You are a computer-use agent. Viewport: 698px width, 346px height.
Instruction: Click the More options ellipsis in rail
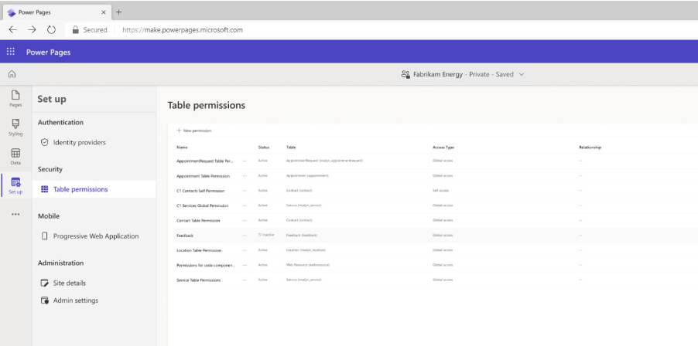point(15,214)
